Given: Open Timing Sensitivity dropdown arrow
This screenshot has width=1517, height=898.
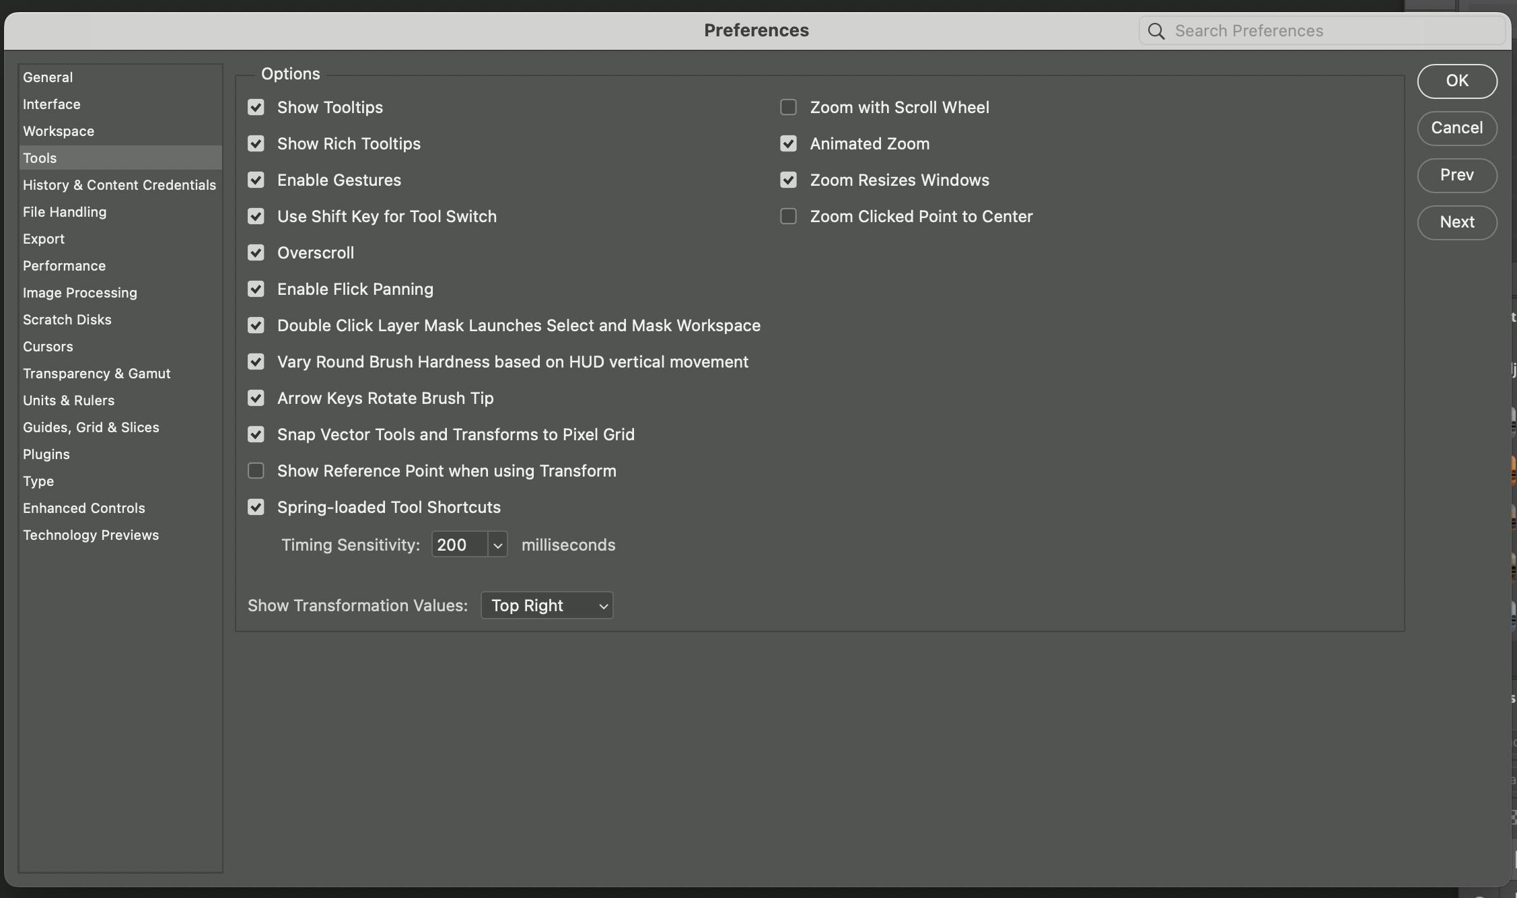Looking at the screenshot, I should (x=497, y=545).
